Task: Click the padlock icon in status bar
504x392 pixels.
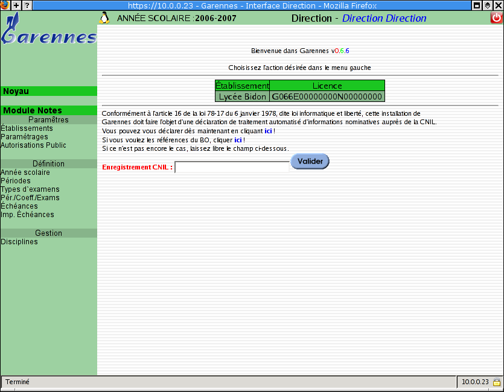Action: 496,382
